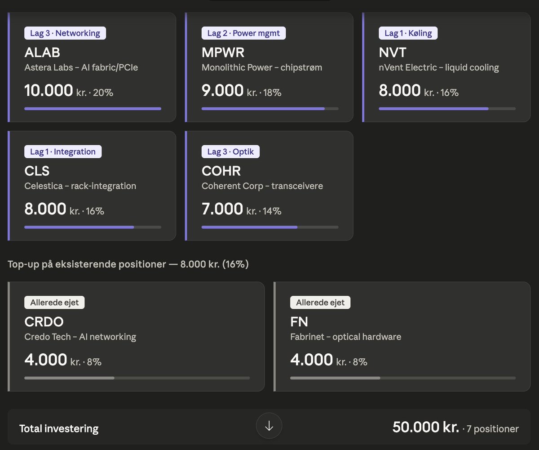The width and height of the screenshot is (539, 450).
Task: Click 'Coherent Corp – transceivere' description
Action: 262,186
